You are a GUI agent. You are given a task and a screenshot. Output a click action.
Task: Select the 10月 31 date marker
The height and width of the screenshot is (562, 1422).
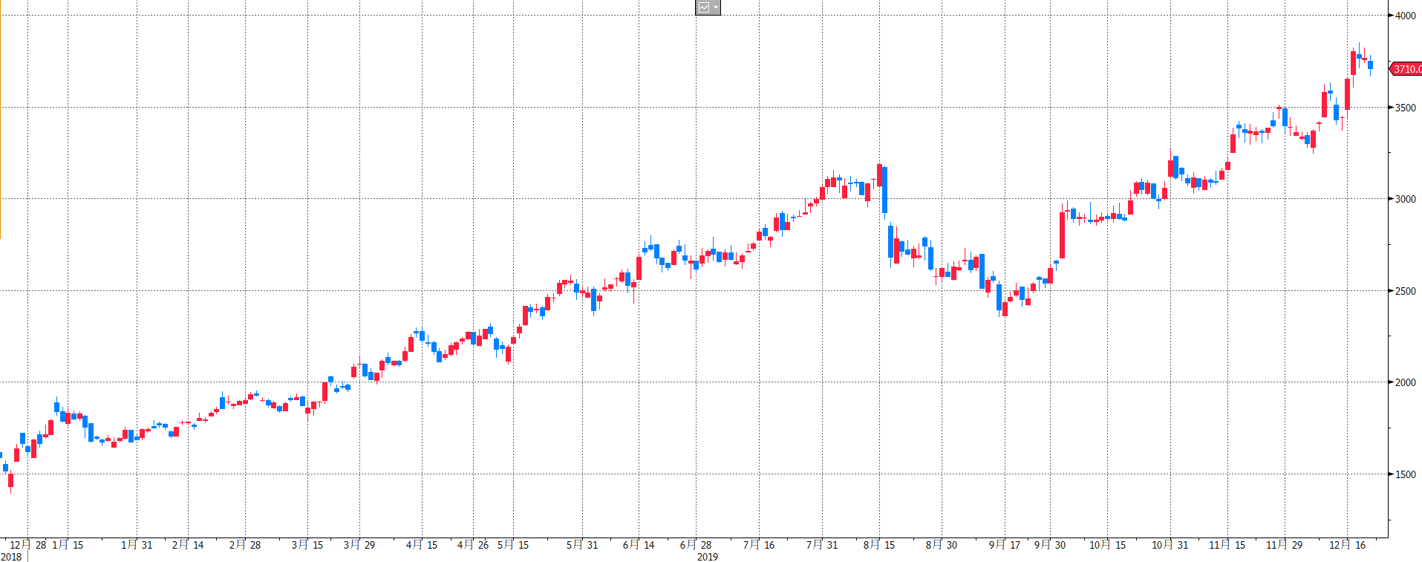pyautogui.click(x=1170, y=545)
